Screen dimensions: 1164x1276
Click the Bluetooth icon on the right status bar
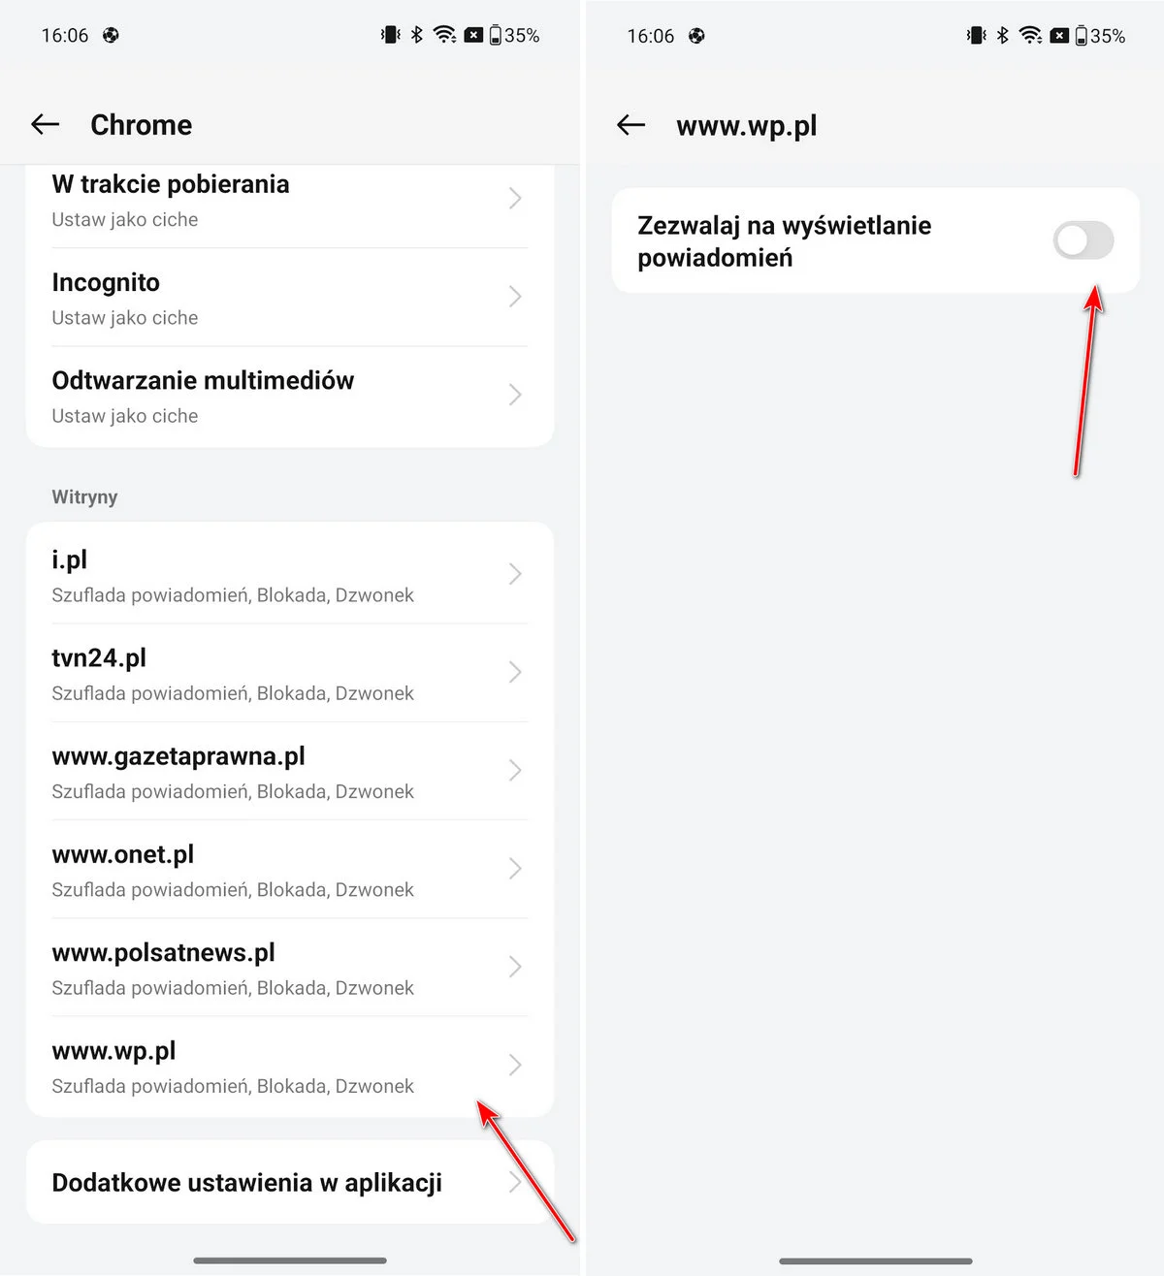(x=1001, y=35)
